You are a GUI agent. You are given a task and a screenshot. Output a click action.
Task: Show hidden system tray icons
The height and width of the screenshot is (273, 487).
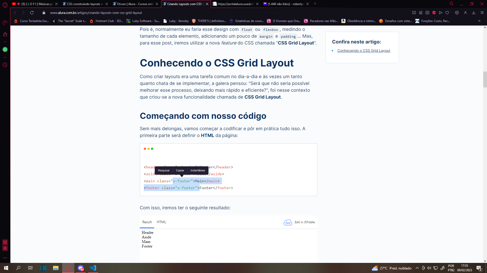coord(417,268)
